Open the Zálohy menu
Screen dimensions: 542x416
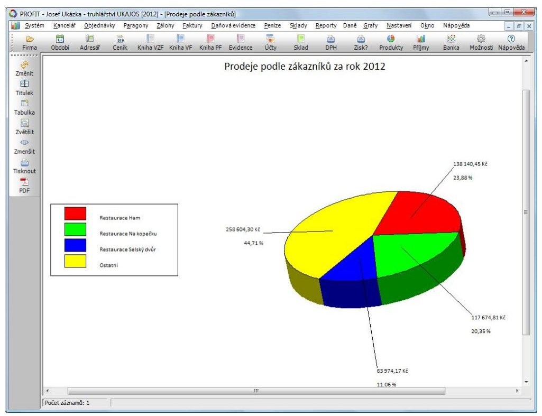[x=165, y=25]
